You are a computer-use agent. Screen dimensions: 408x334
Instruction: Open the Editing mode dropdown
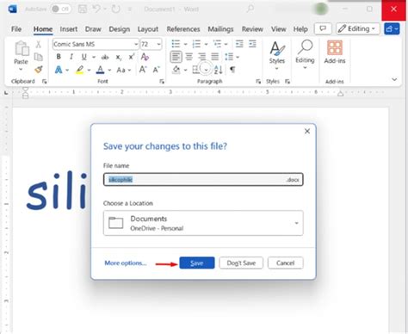tap(358, 28)
